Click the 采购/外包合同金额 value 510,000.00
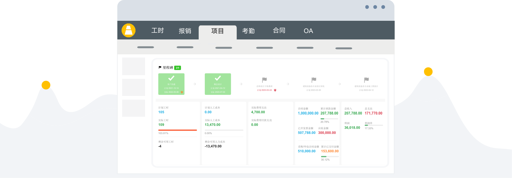The width and height of the screenshot is (512, 178). pos(307,151)
